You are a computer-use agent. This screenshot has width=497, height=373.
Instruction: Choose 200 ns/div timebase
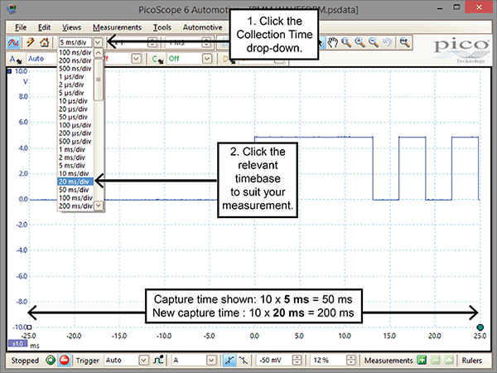coord(75,61)
